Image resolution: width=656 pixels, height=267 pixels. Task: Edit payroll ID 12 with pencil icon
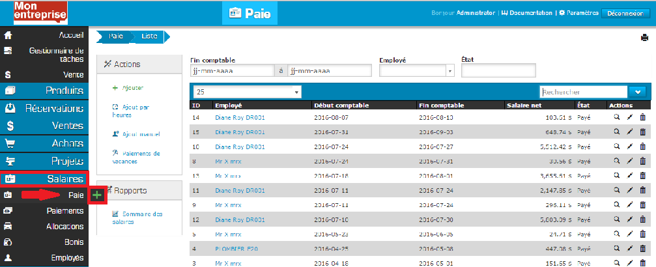[629, 220]
